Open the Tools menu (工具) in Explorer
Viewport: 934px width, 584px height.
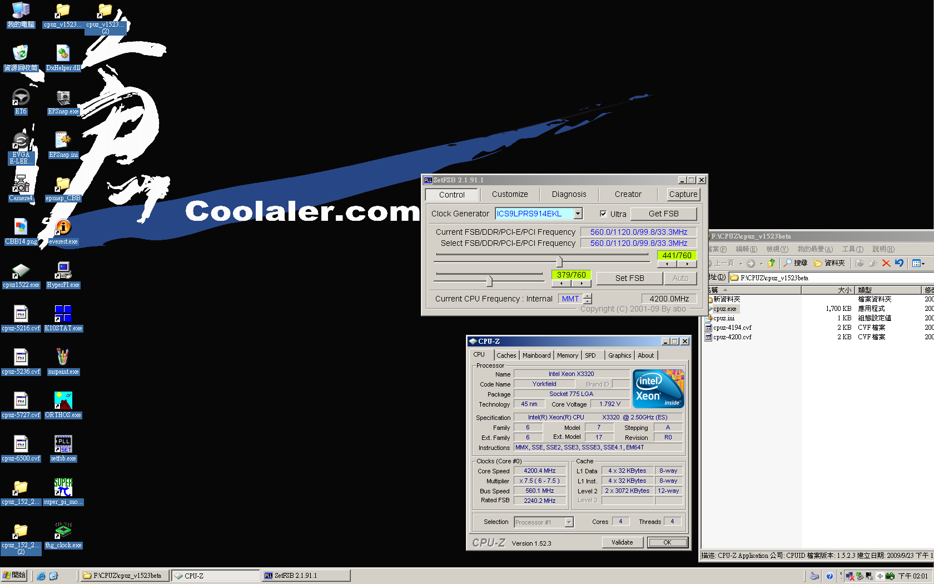click(x=852, y=249)
